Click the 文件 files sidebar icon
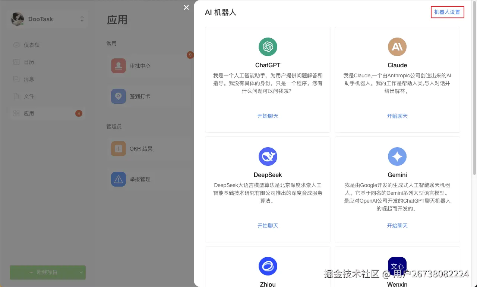The image size is (477, 287). (16, 96)
